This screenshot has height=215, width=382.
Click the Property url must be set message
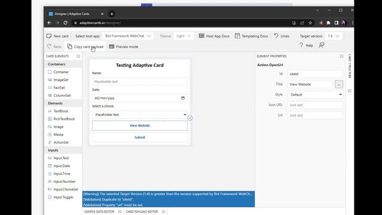[113, 205]
